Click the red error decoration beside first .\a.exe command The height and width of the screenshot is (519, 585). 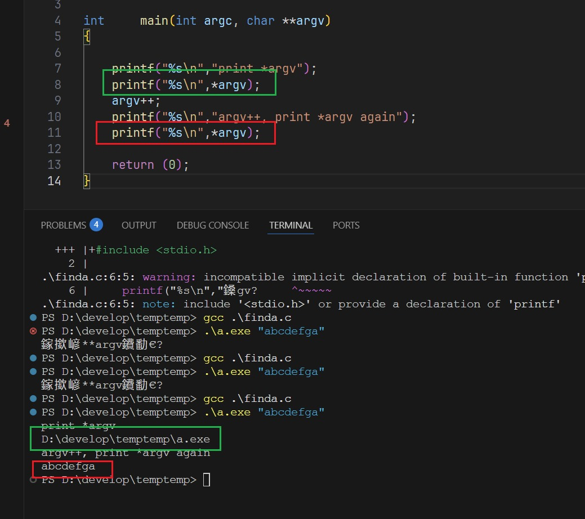33,331
